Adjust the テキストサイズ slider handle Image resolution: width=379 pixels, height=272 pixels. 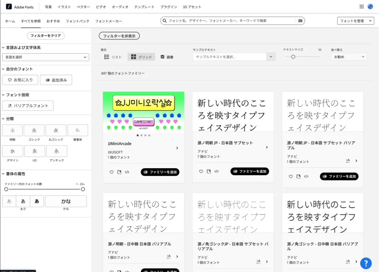click(x=293, y=57)
